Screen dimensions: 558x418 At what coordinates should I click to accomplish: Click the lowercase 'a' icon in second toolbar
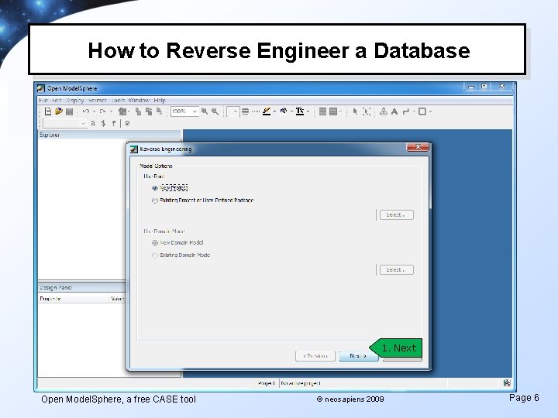(93, 123)
